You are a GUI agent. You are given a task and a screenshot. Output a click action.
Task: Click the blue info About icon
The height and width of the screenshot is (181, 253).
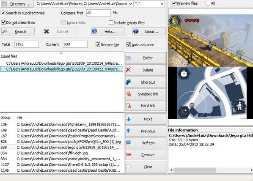136,31
